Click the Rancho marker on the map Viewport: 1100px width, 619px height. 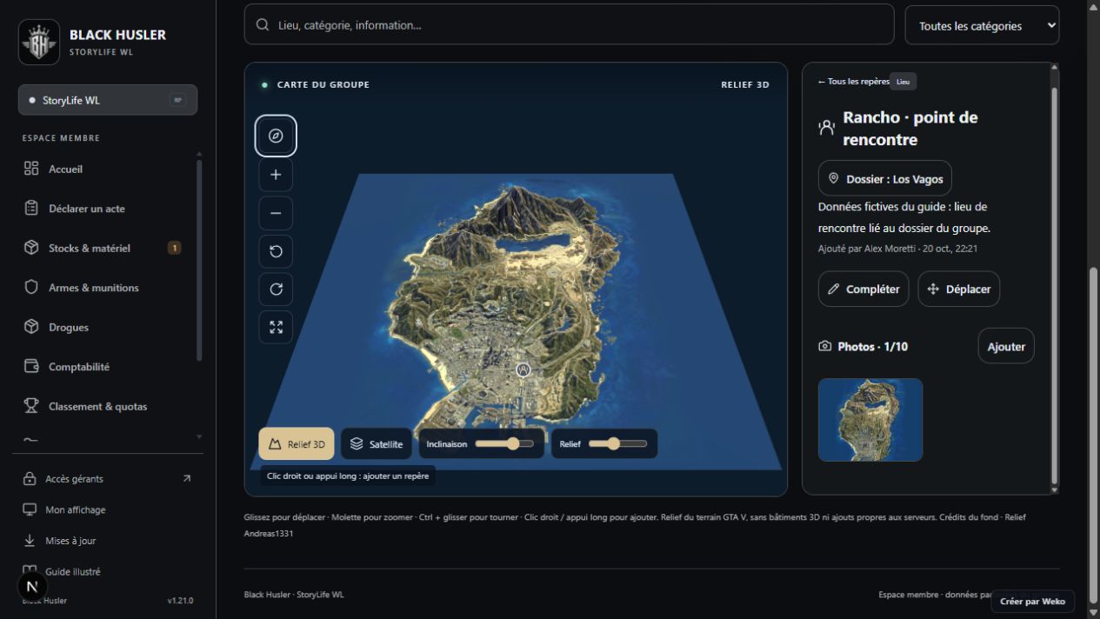[523, 369]
